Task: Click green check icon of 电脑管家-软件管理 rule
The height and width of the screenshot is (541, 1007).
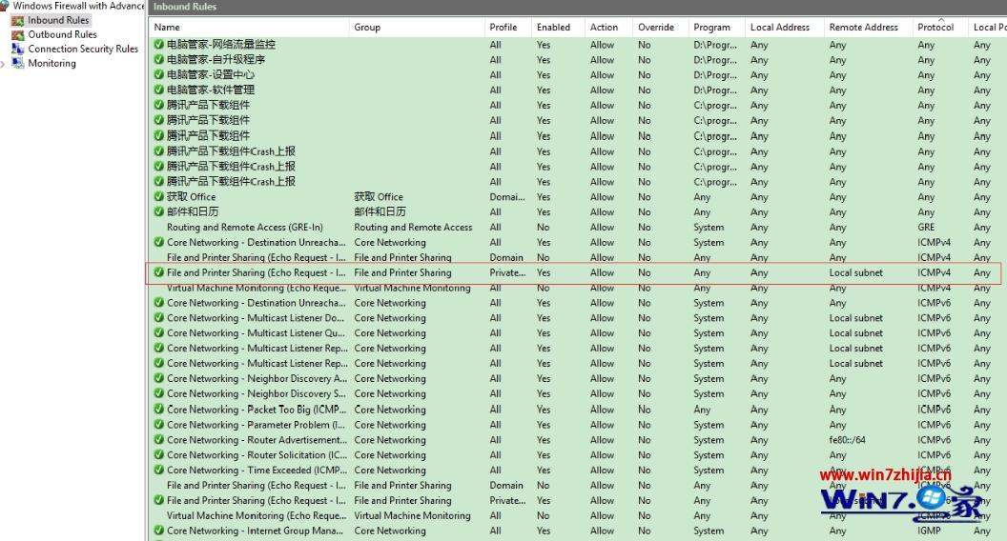Action: point(158,90)
